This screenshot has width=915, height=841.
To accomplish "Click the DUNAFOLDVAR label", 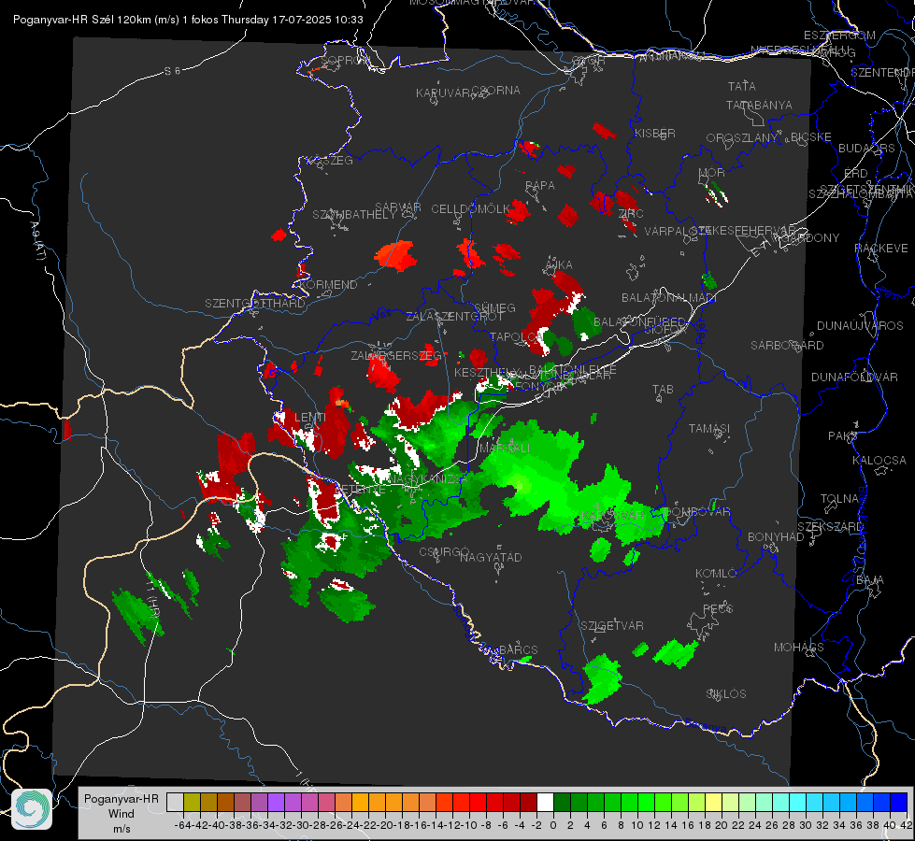I will pyautogui.click(x=855, y=377).
